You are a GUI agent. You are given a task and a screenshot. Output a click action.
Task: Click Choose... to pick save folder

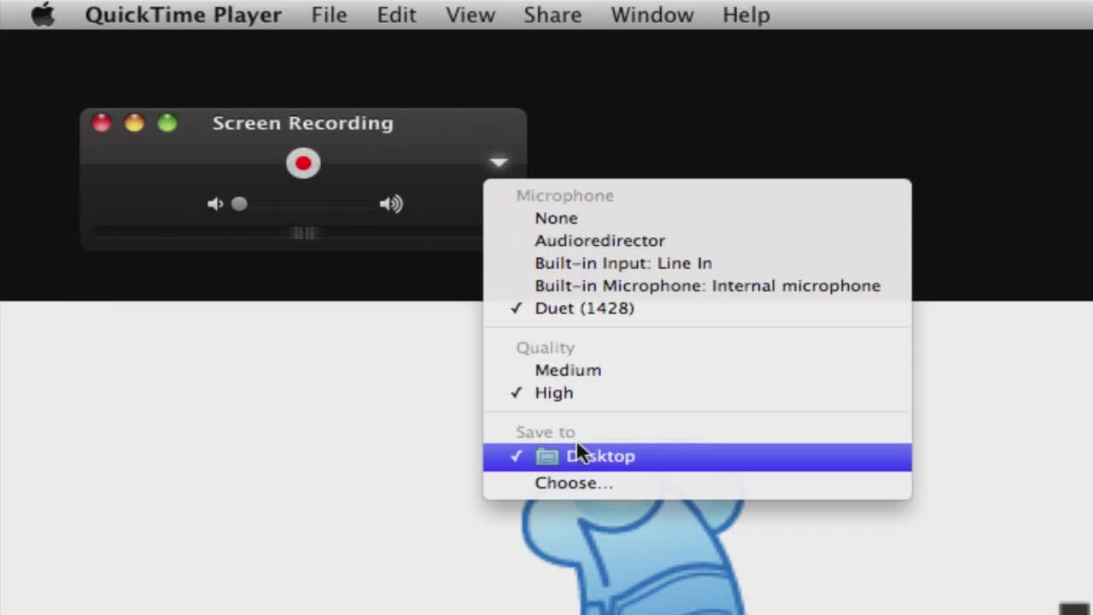pyautogui.click(x=697, y=483)
